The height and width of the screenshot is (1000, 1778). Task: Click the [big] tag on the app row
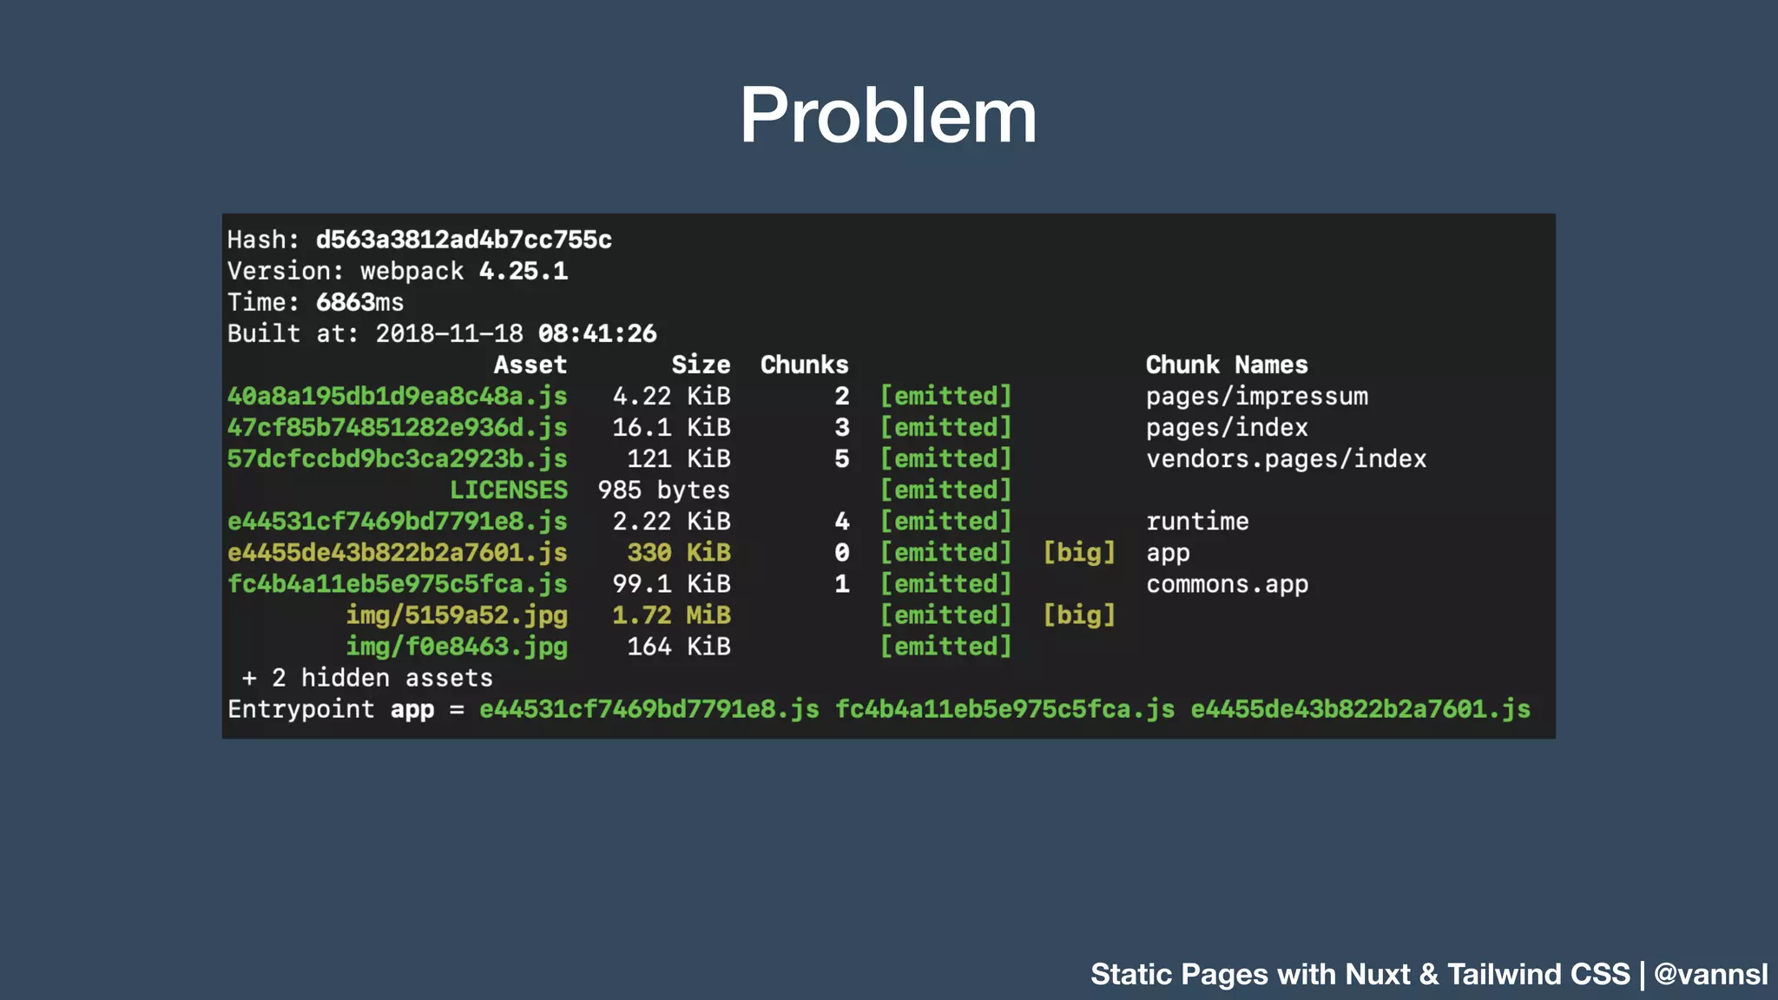click(1079, 552)
